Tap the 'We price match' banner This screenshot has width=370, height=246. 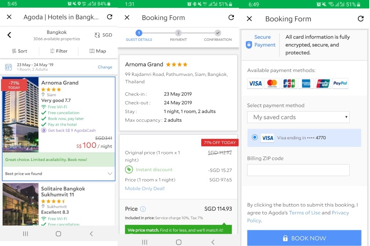tap(178, 229)
